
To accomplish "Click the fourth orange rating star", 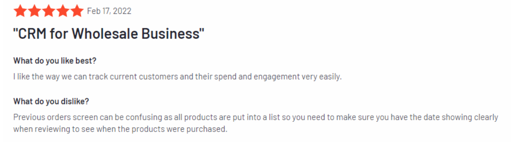I will (63, 11).
